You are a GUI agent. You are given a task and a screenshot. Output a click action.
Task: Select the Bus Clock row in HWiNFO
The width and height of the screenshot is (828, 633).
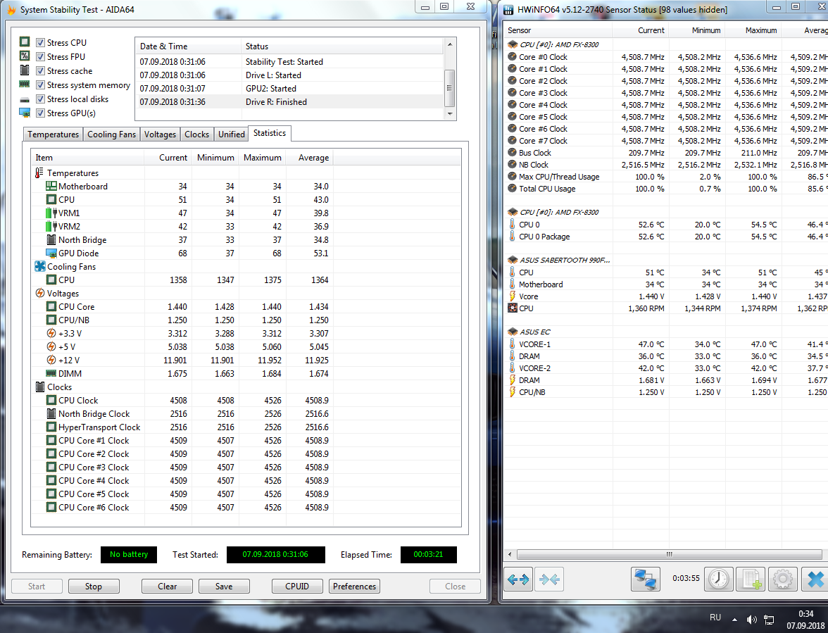666,153
